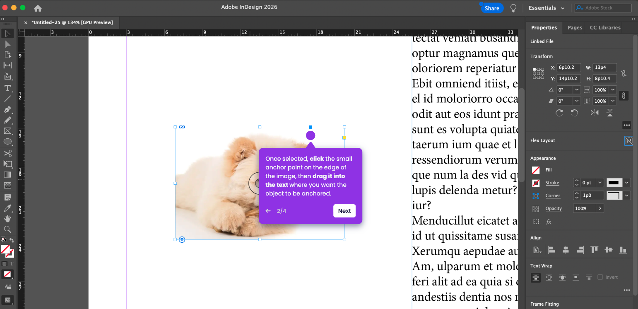
Task: Click the Share button
Action: (492, 8)
